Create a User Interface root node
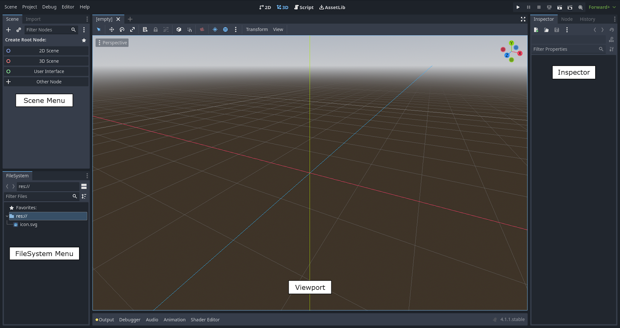 click(x=46, y=71)
